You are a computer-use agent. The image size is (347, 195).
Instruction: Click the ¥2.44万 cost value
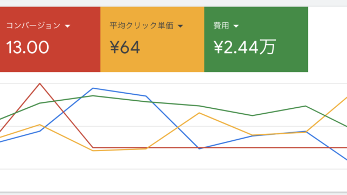click(245, 47)
